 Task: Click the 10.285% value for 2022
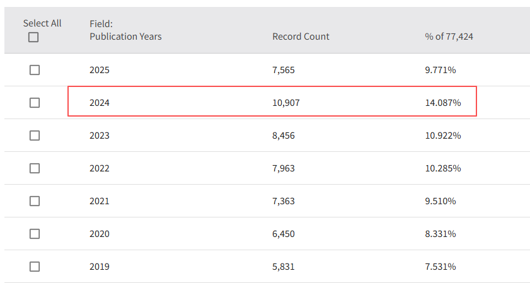(x=443, y=168)
